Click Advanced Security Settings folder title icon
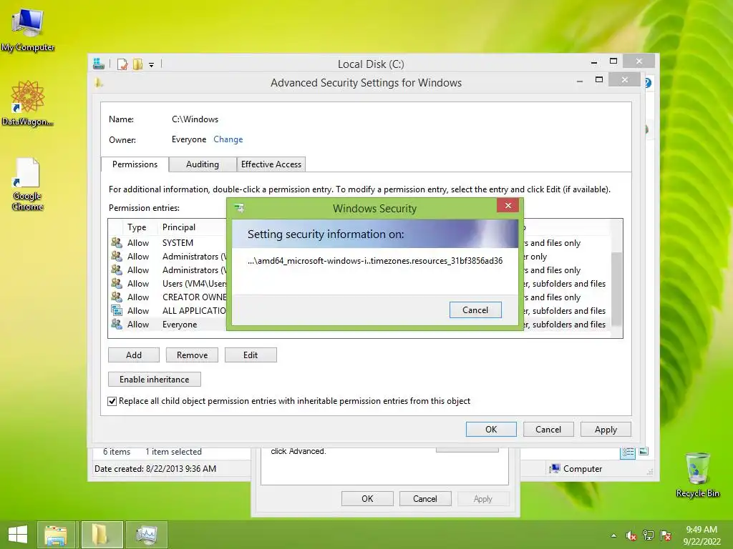 (x=99, y=83)
